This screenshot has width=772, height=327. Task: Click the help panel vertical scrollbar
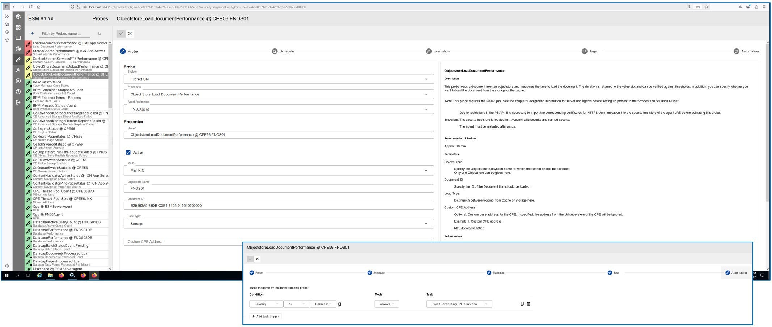pos(768,123)
